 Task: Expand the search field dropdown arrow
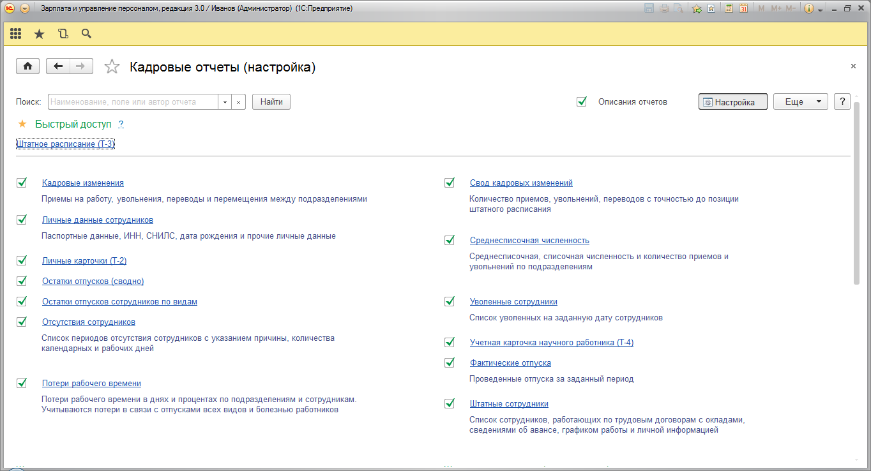click(x=225, y=102)
